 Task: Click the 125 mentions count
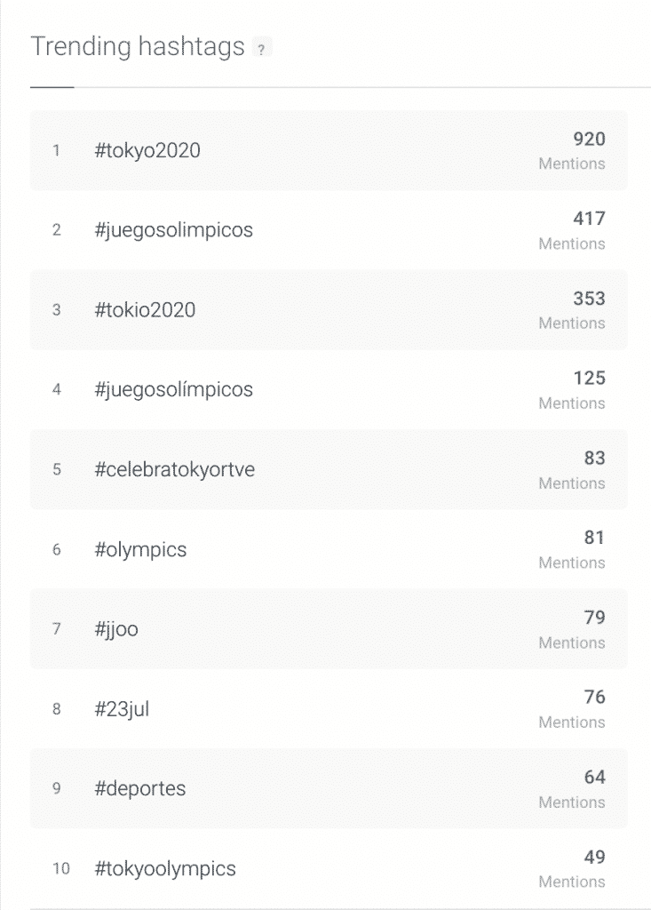coord(589,379)
